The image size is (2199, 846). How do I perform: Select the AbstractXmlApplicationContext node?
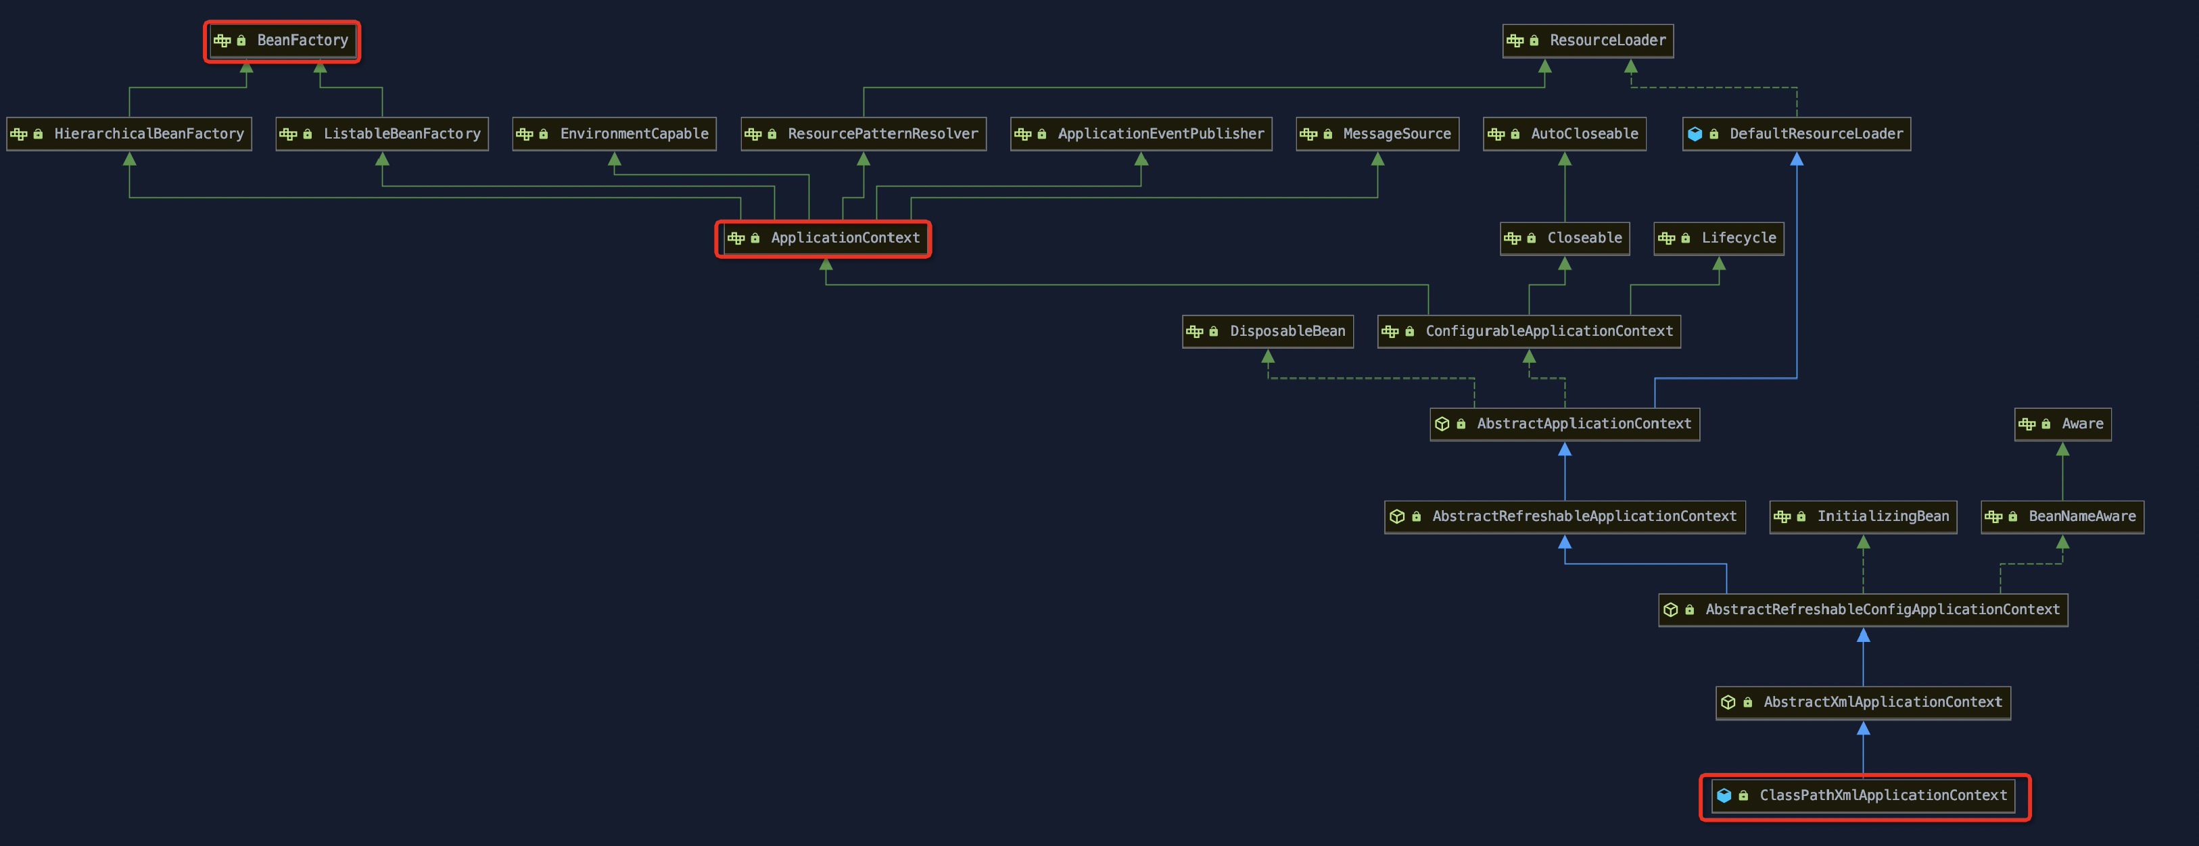click(1864, 703)
